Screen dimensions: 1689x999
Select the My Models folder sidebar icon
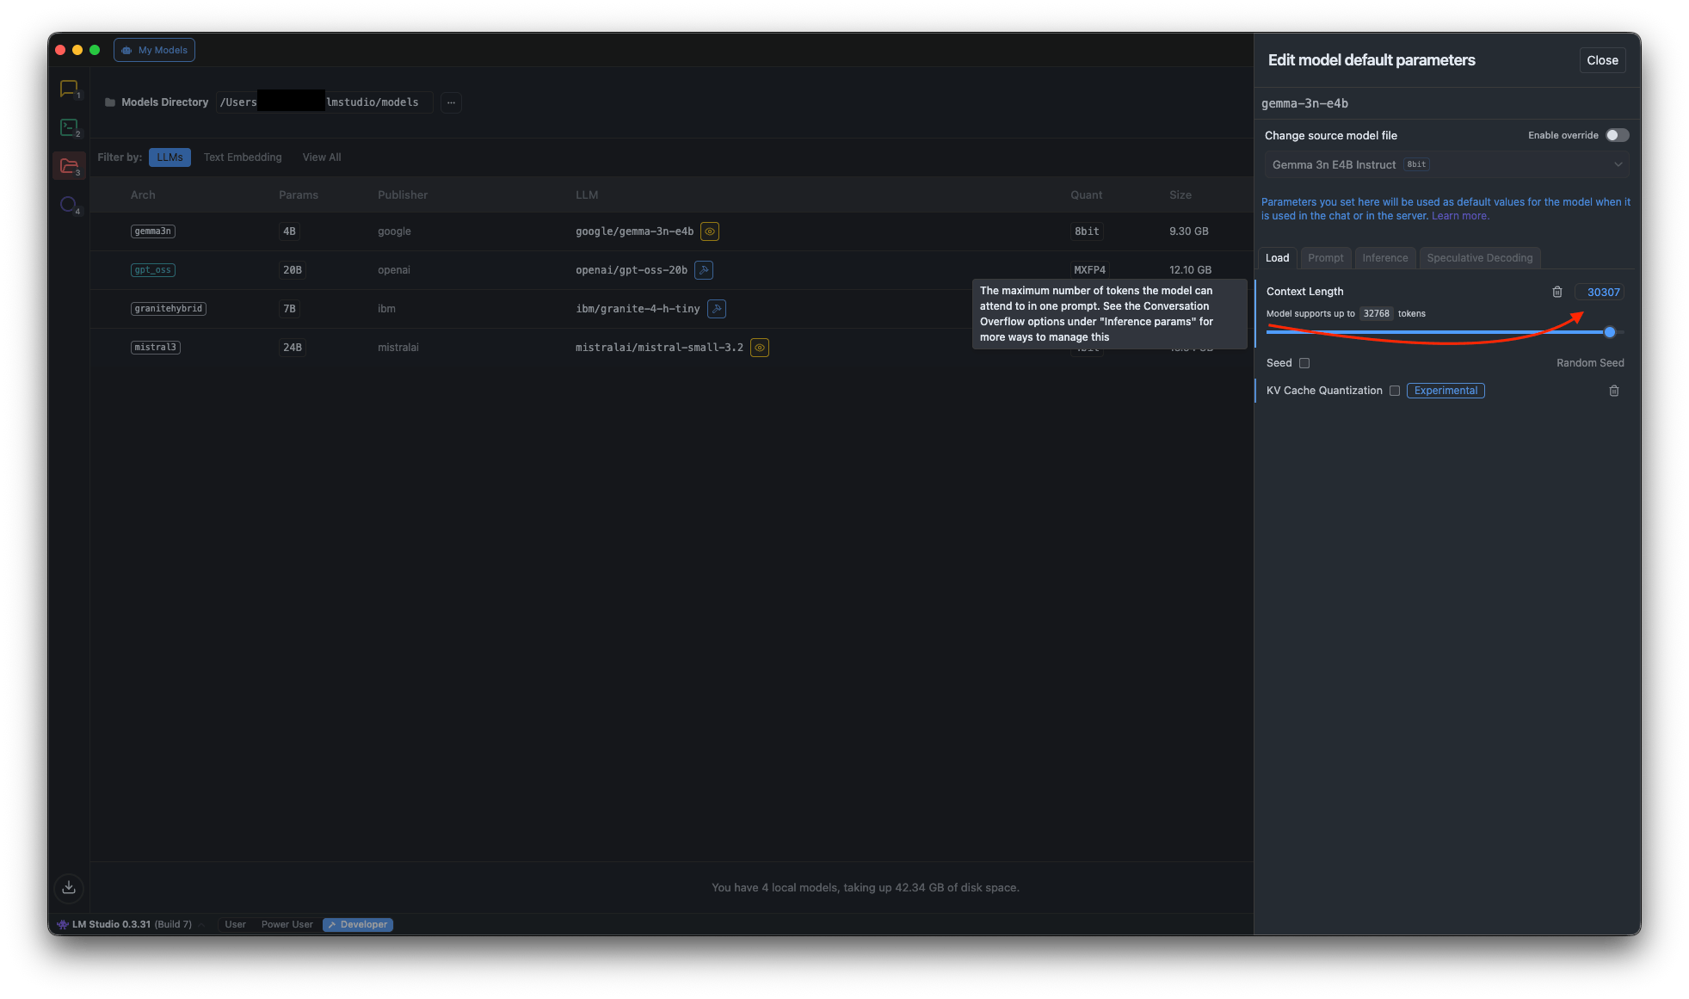pyautogui.click(x=69, y=166)
